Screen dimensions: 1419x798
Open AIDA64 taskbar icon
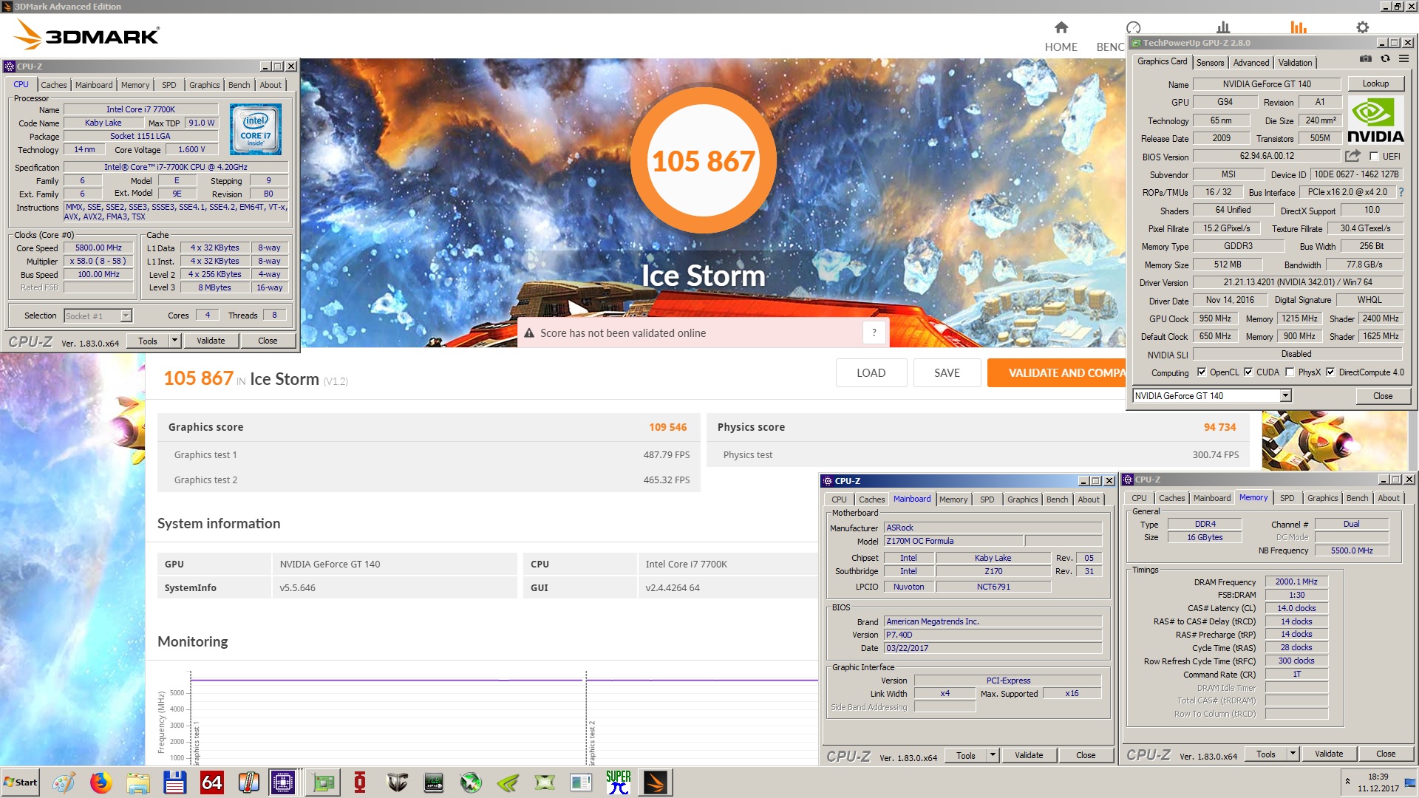coord(211,782)
